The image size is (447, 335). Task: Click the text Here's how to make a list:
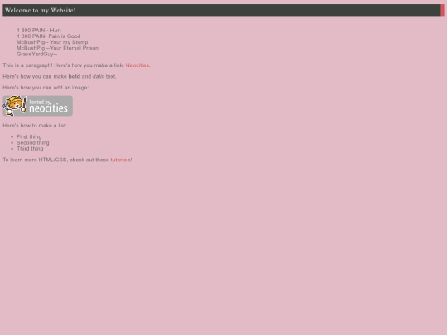point(35,126)
